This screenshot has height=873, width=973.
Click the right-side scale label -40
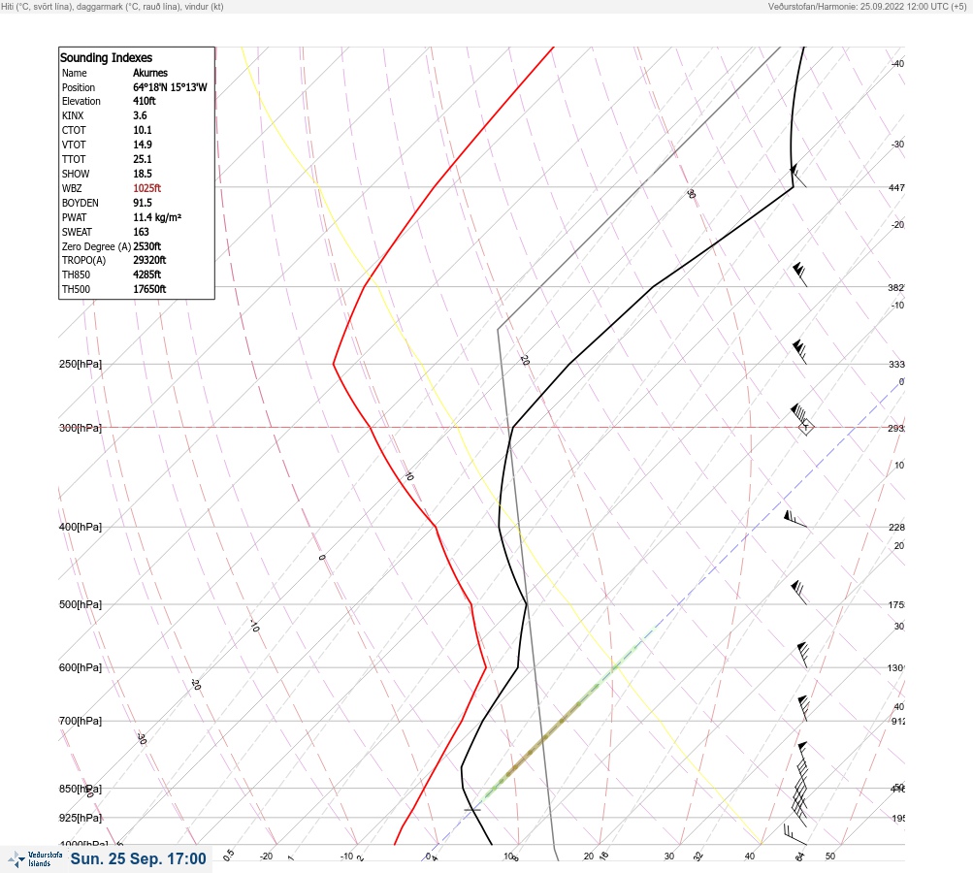click(897, 63)
